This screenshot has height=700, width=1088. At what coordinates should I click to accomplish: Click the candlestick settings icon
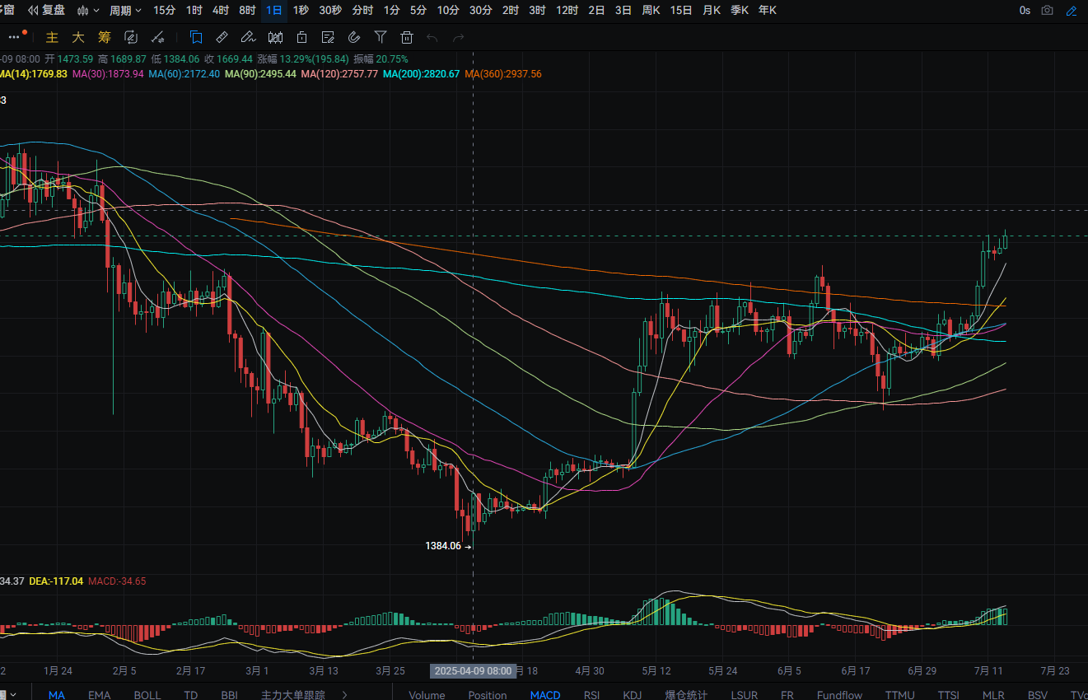(276, 37)
